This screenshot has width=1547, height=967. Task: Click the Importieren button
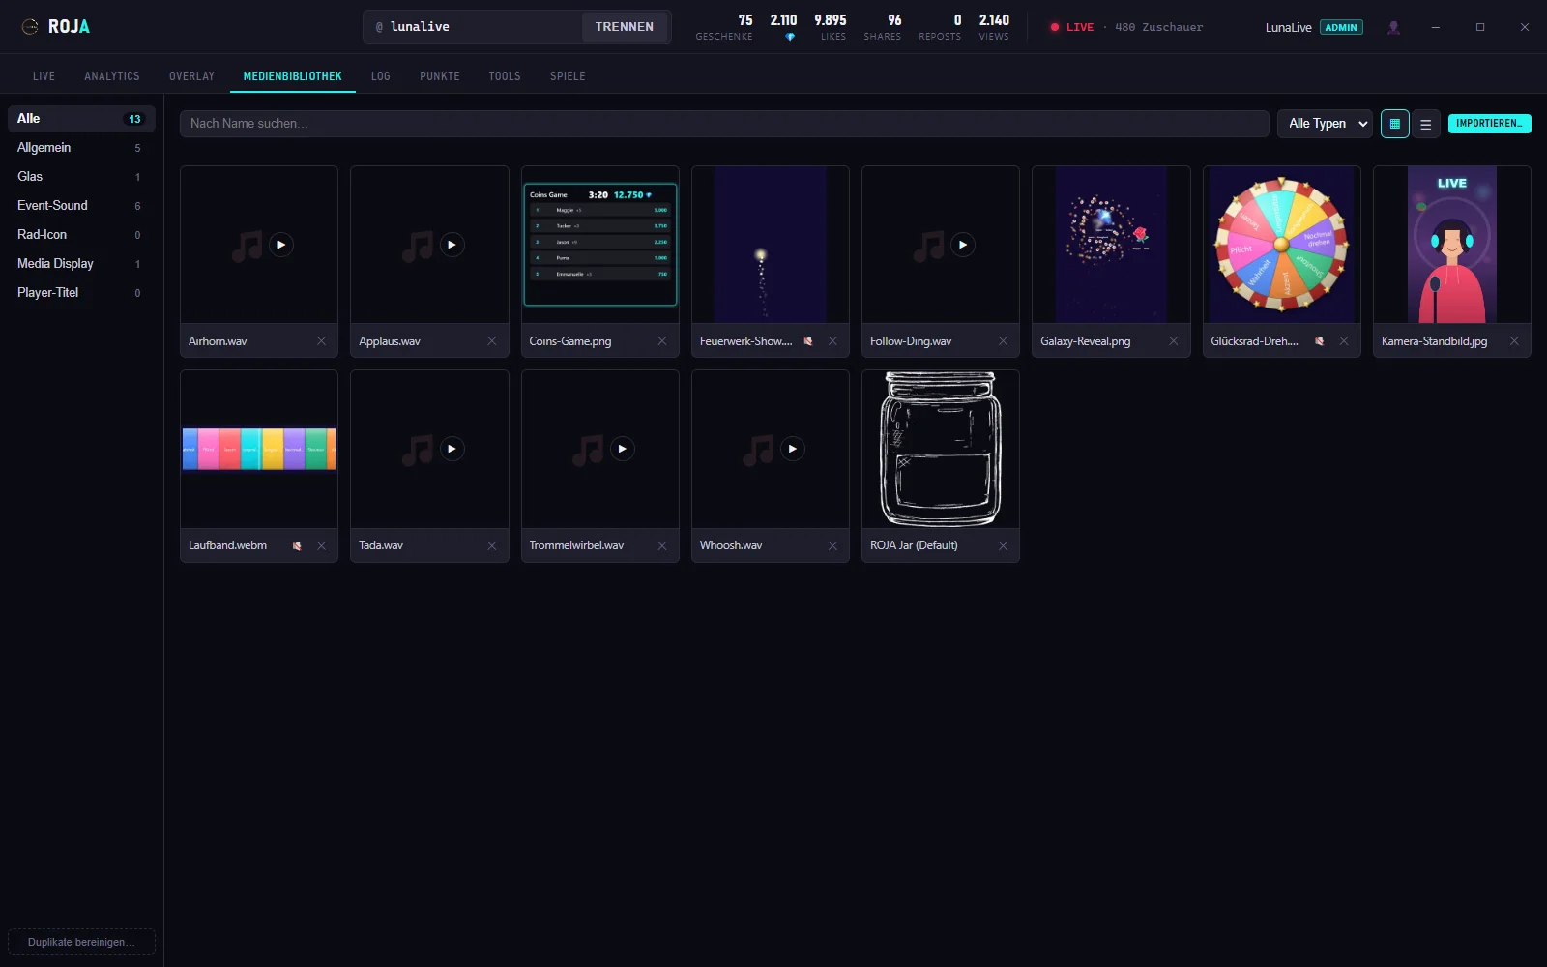[1489, 124]
